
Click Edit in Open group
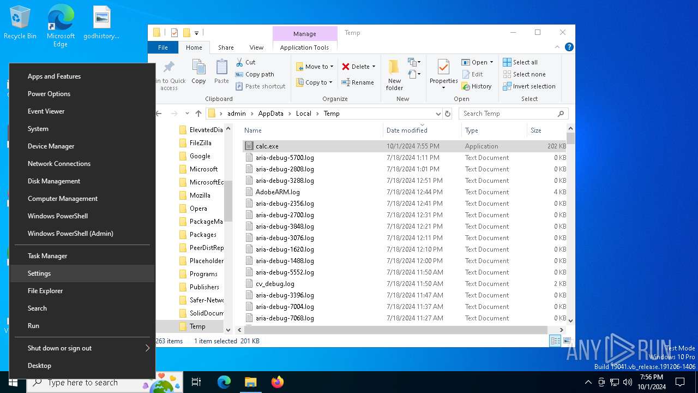[472, 74]
